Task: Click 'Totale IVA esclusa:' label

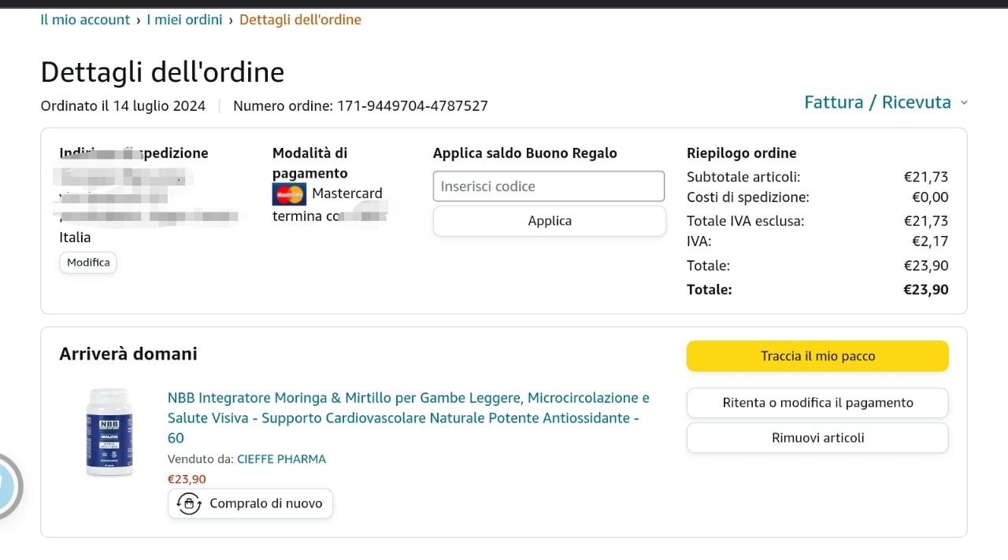Action: click(746, 221)
